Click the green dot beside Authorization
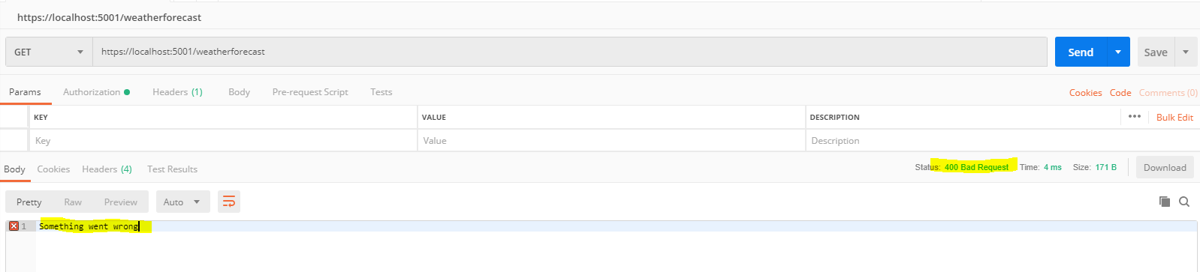1200x272 pixels. (127, 92)
